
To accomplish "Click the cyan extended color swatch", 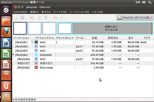I will tap(36, 55).
